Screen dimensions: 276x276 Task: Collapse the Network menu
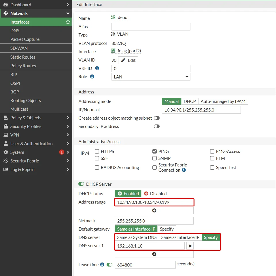[68, 14]
